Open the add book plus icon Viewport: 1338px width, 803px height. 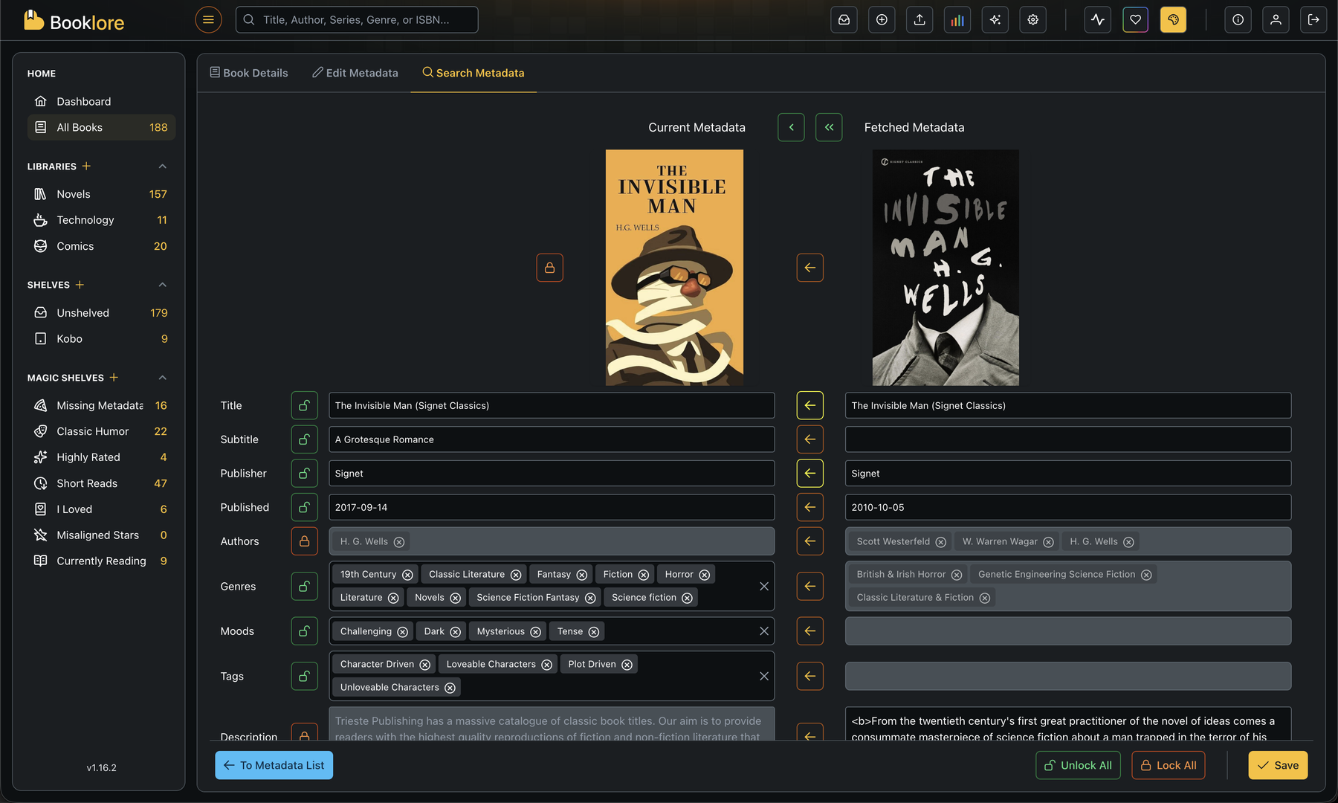[x=882, y=19]
